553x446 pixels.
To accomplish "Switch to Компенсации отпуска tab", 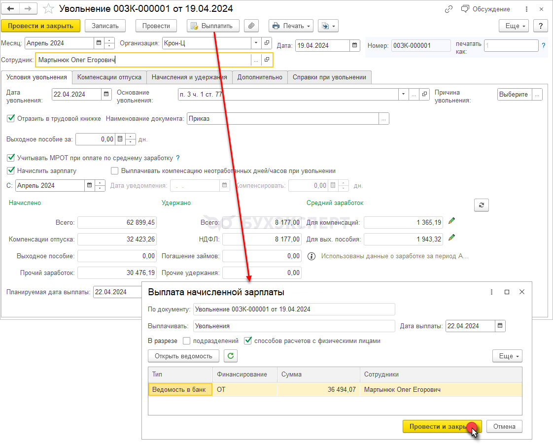I will (109, 77).
